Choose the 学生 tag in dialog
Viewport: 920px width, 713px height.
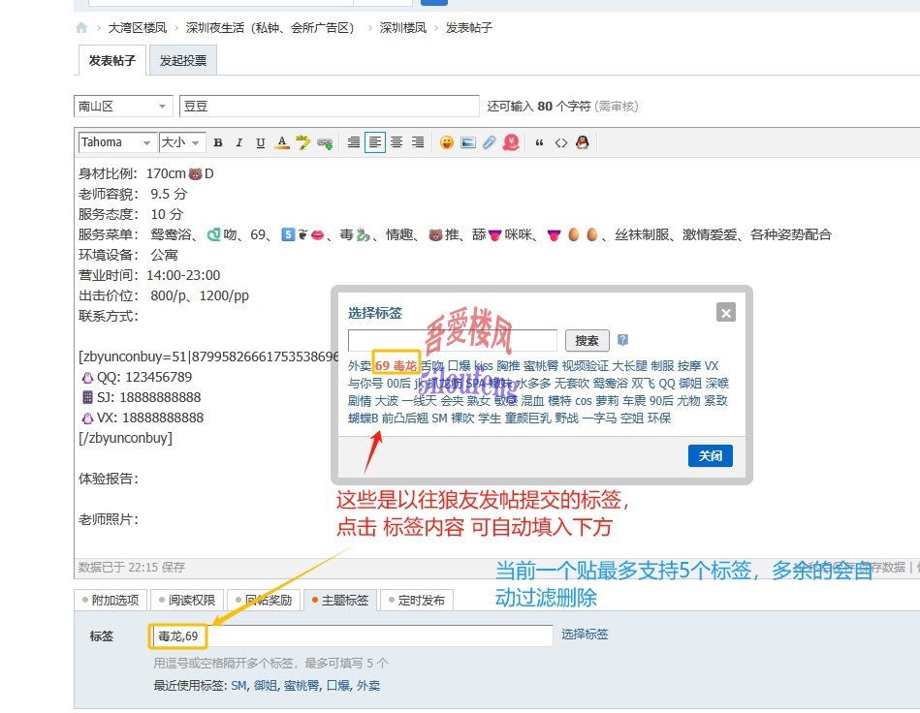coord(490,418)
